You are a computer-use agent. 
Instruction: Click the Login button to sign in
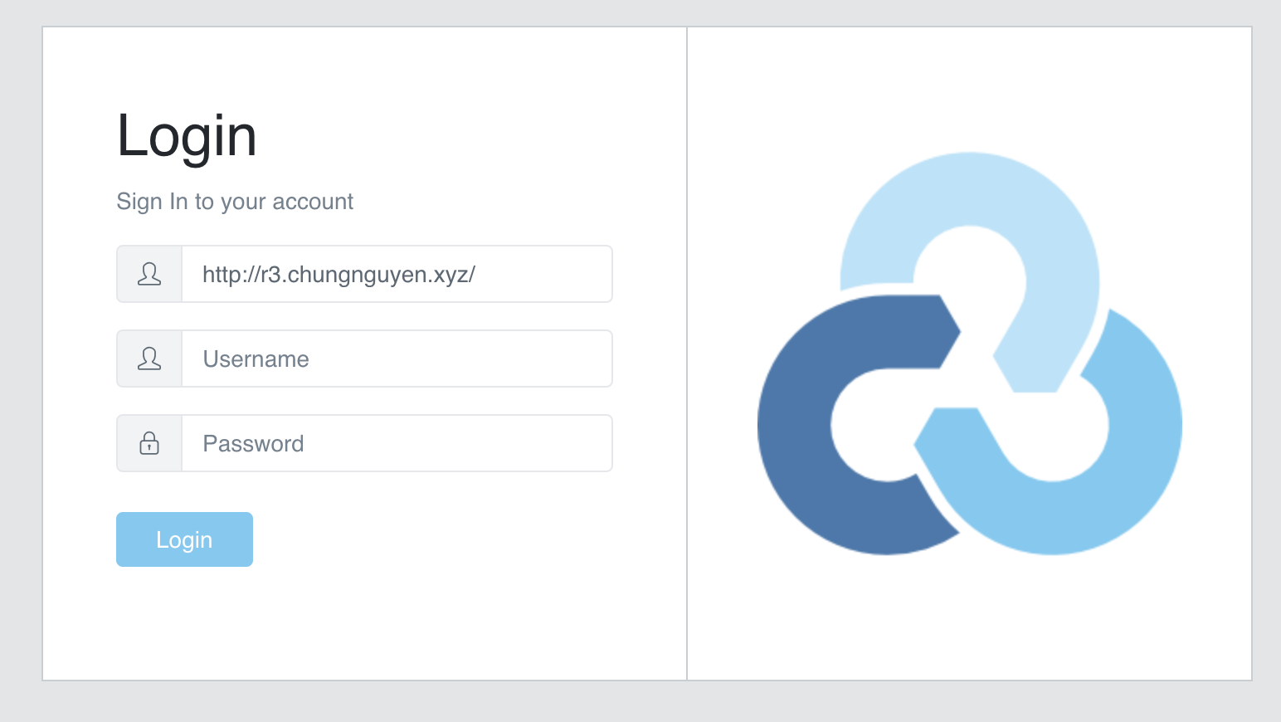[184, 539]
